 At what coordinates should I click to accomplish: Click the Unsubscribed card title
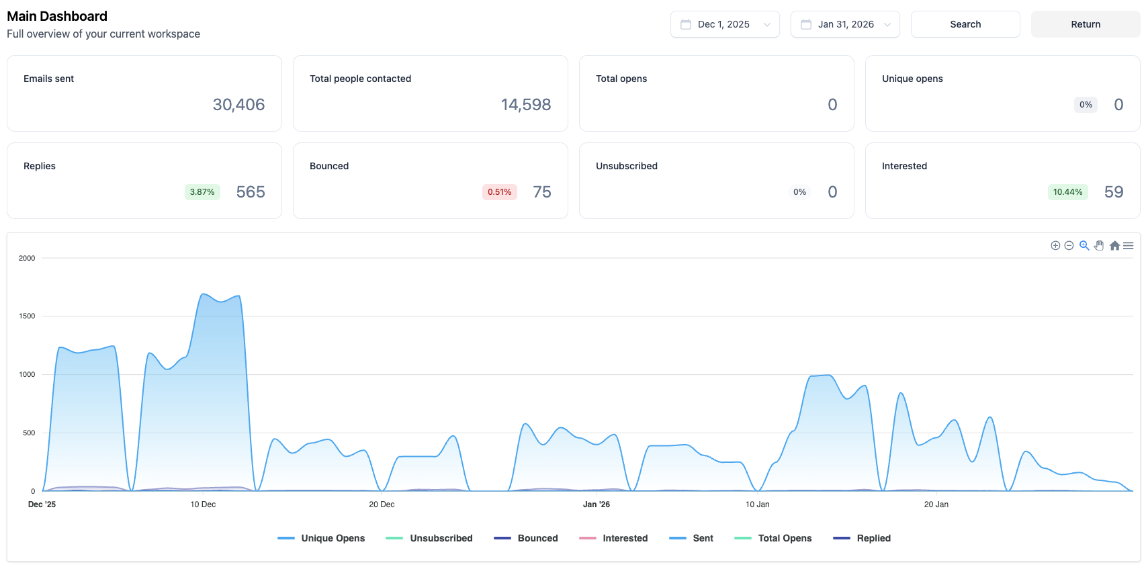click(x=627, y=166)
